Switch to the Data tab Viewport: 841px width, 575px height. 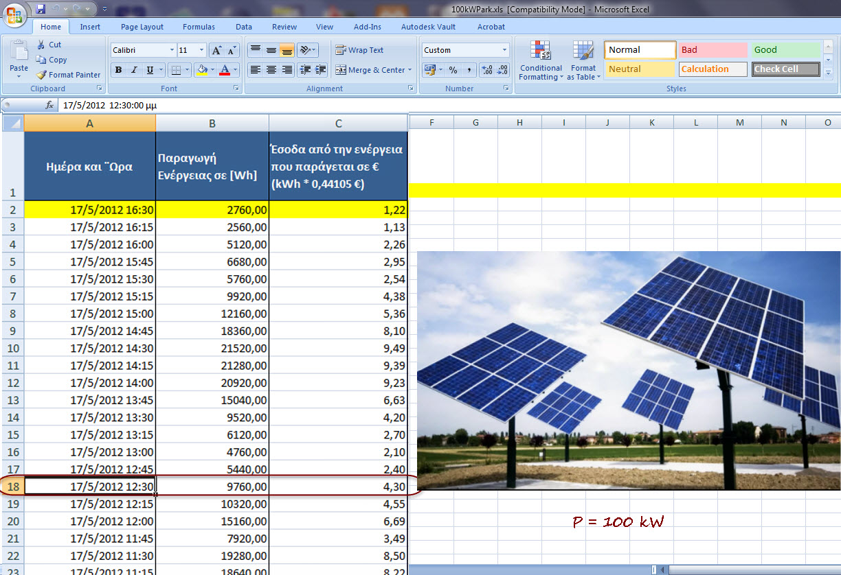pyautogui.click(x=244, y=27)
